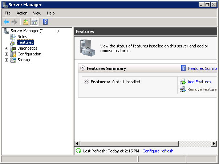This screenshot has width=219, height=164.
Task: Click the Remove Features link
Action: pos(202,89)
